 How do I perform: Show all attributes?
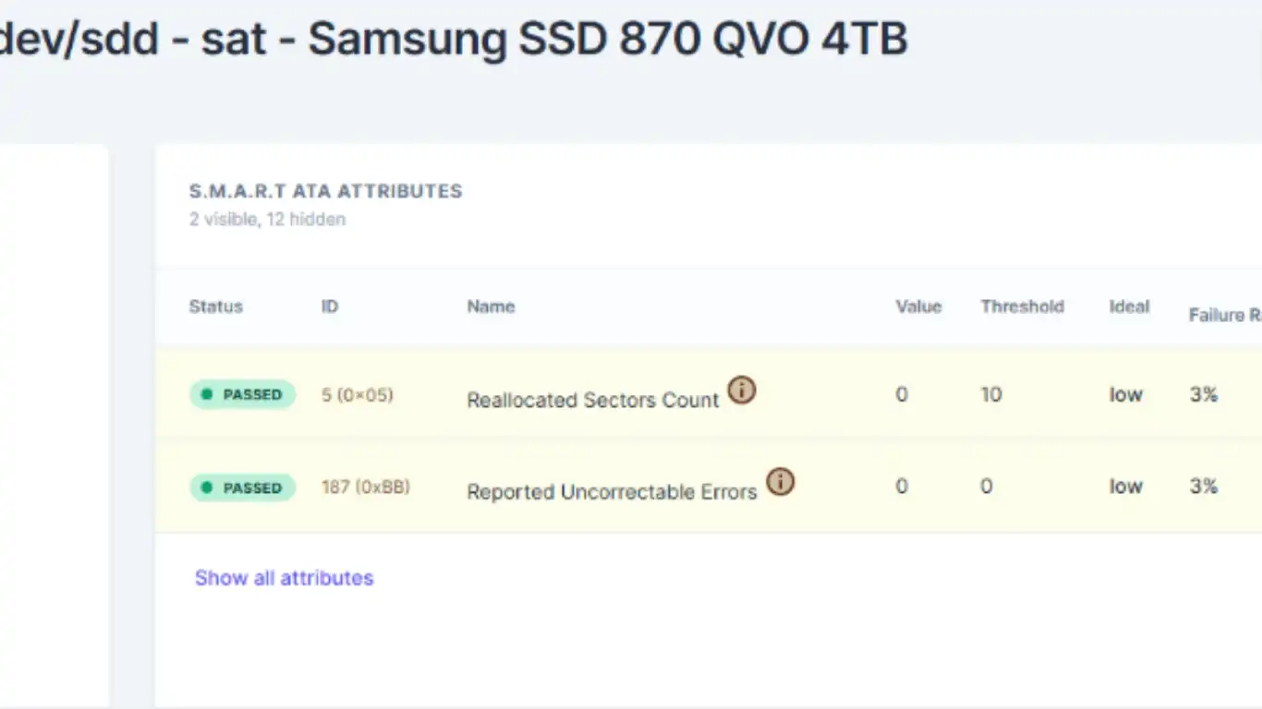[x=284, y=578]
